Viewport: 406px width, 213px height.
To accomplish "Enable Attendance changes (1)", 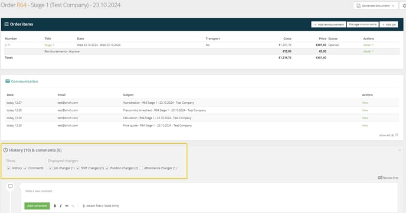I will click(141, 168).
